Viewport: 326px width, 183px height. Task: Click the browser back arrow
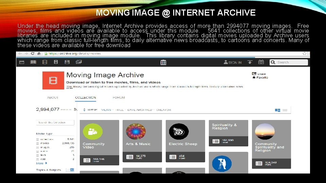click(x=20, y=54)
